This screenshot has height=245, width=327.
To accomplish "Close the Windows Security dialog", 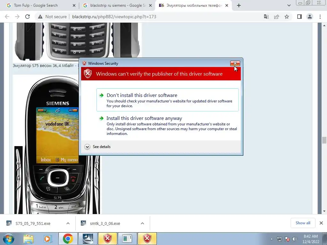I will tap(235, 63).
